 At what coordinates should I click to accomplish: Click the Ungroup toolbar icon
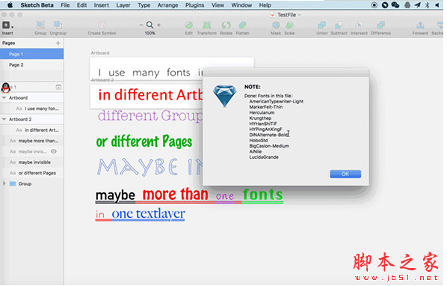(x=58, y=25)
